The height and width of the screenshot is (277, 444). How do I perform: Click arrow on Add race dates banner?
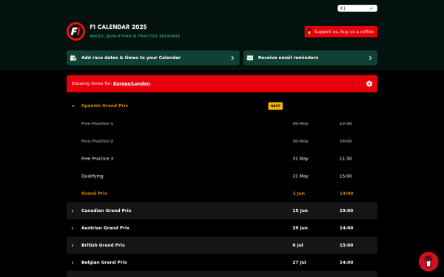click(232, 58)
